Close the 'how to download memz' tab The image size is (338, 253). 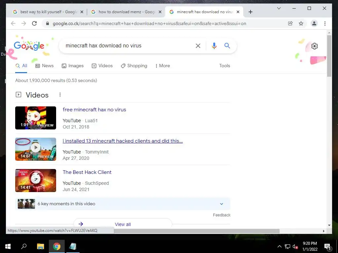(x=160, y=12)
